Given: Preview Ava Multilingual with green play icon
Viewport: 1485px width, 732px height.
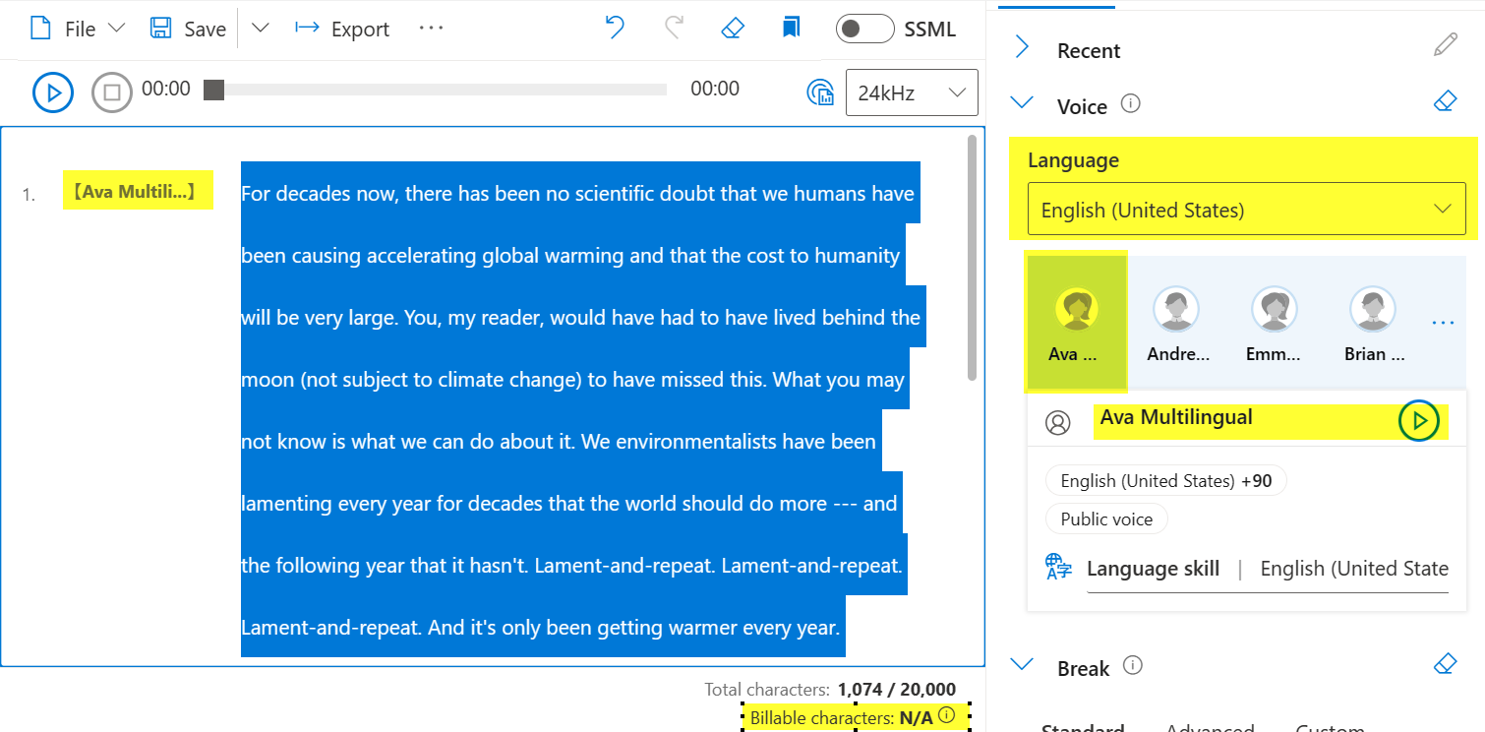Looking at the screenshot, I should pyautogui.click(x=1419, y=421).
